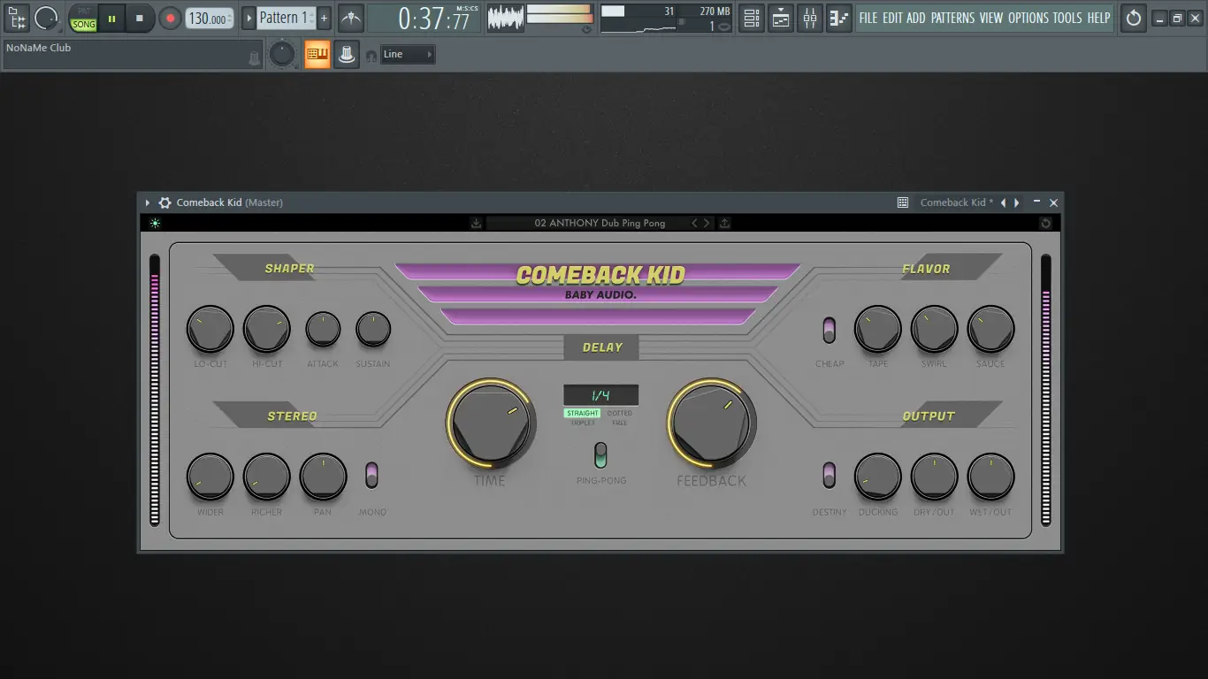Open the plugin preset grid icon

coord(903,202)
